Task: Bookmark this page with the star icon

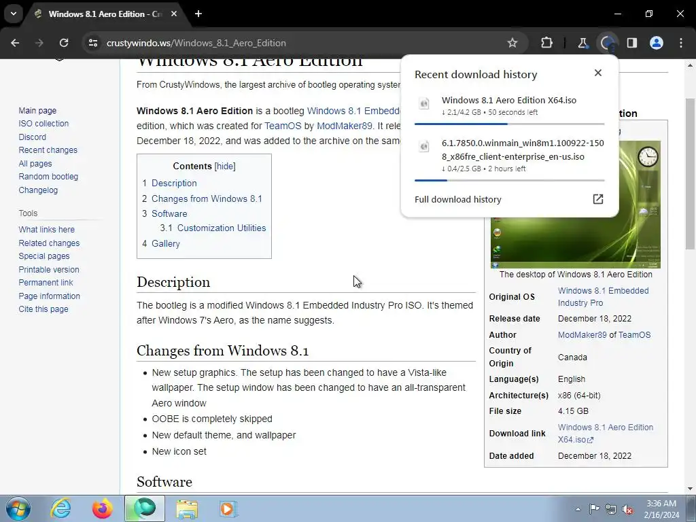Action: tap(512, 43)
